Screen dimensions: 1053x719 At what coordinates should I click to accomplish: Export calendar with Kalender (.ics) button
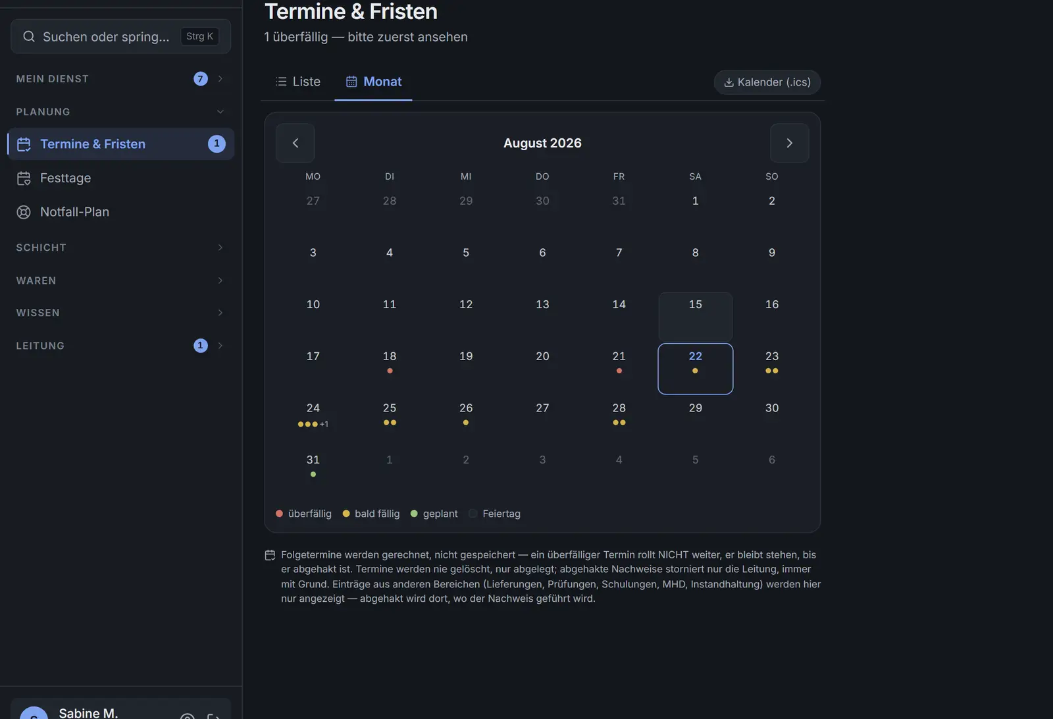point(767,82)
